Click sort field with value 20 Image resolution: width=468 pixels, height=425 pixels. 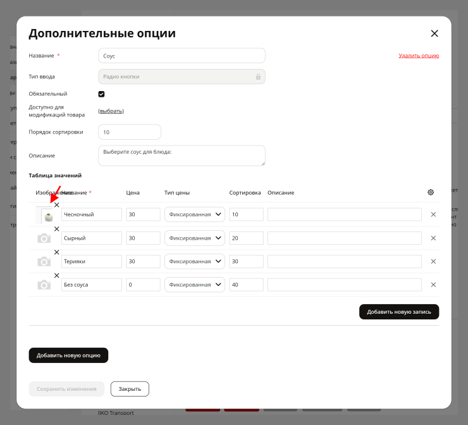tap(247, 238)
